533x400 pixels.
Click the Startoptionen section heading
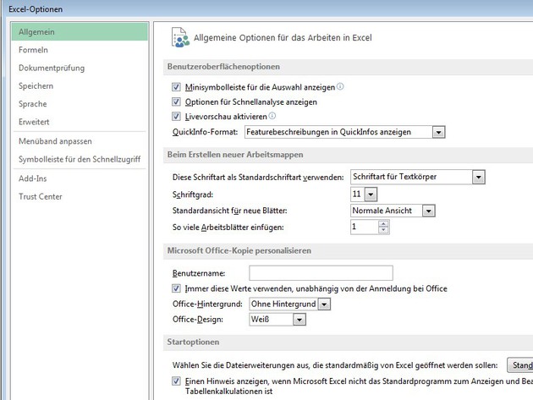tap(193, 342)
